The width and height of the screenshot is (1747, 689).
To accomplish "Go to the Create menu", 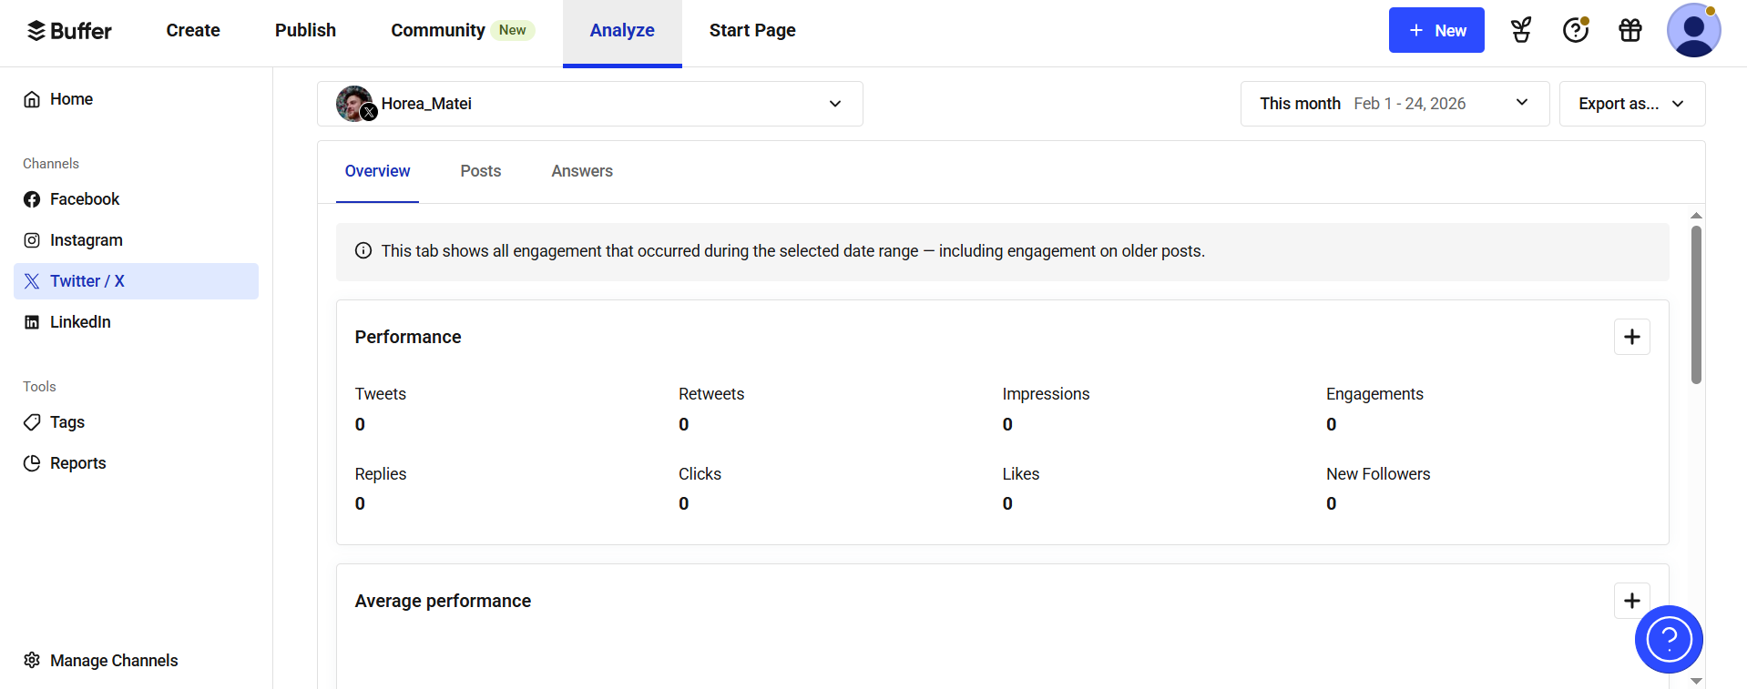I will [x=193, y=30].
